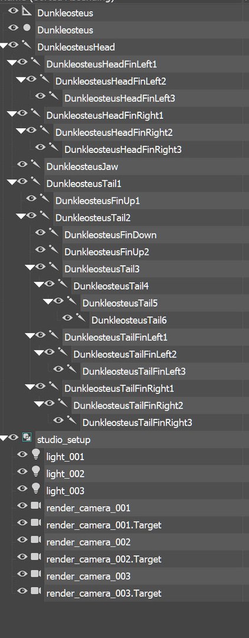
Task: Click the bone icon of DunkleosteusTailFinRight1
Action: pyautogui.click(x=54, y=387)
